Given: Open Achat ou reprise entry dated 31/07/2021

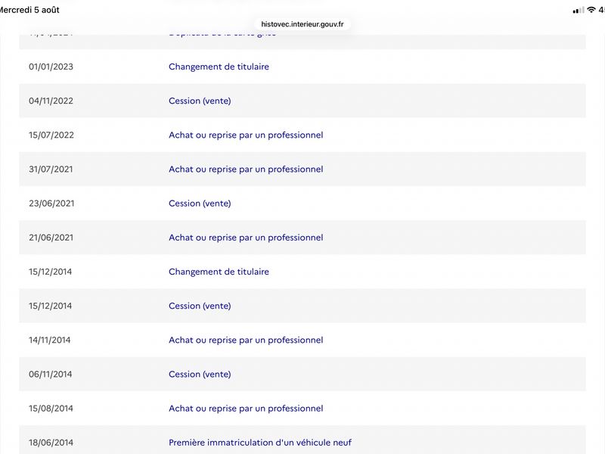Looking at the screenshot, I should (246, 169).
